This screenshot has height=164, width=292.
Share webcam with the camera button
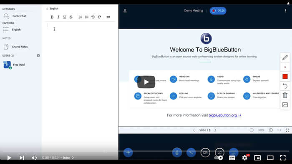click(x=205, y=152)
